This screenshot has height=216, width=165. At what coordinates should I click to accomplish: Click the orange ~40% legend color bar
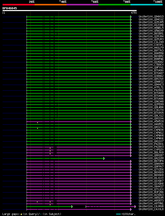pyautogui.click(x=51, y=5)
